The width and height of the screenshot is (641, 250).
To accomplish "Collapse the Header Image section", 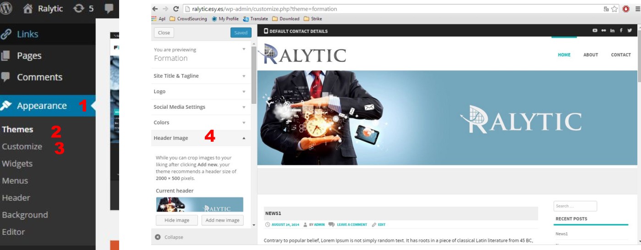I will [201, 138].
